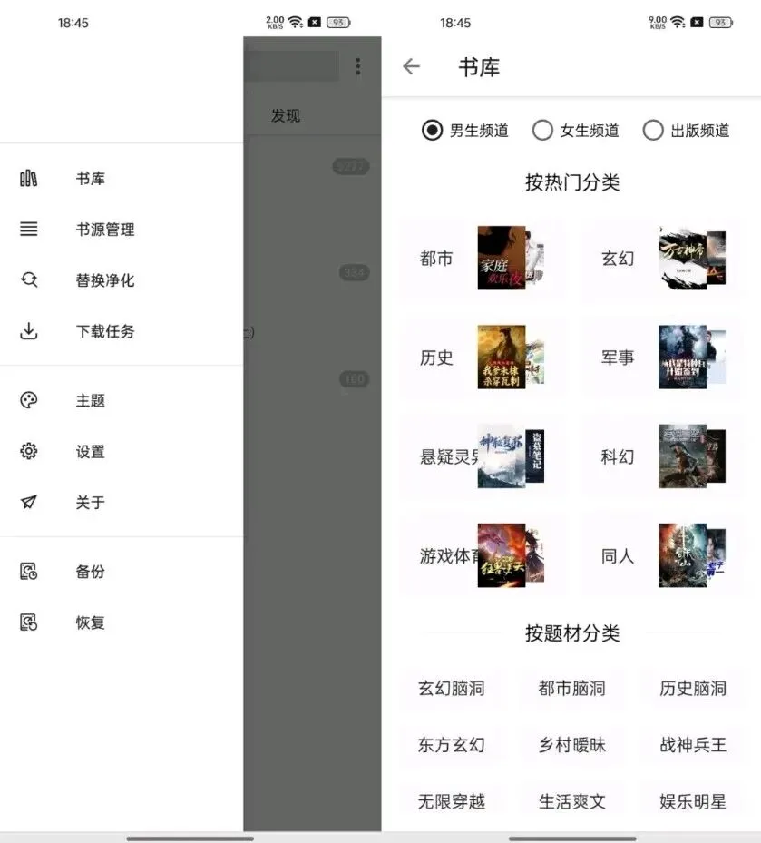Tap the battery indicator in right status bar
The image size is (761, 843).
tap(720, 22)
